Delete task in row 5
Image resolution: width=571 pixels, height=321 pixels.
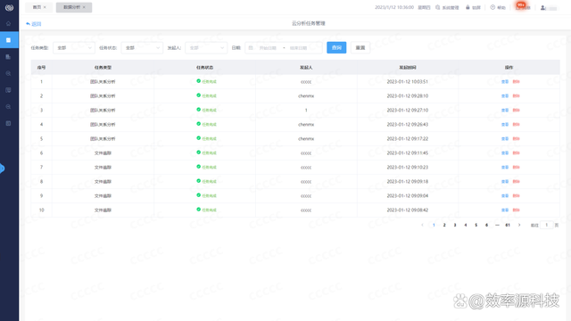tap(516, 139)
